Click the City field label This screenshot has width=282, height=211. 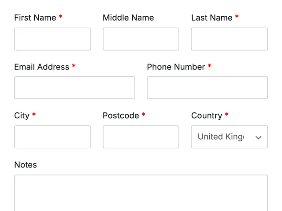[x=22, y=116]
